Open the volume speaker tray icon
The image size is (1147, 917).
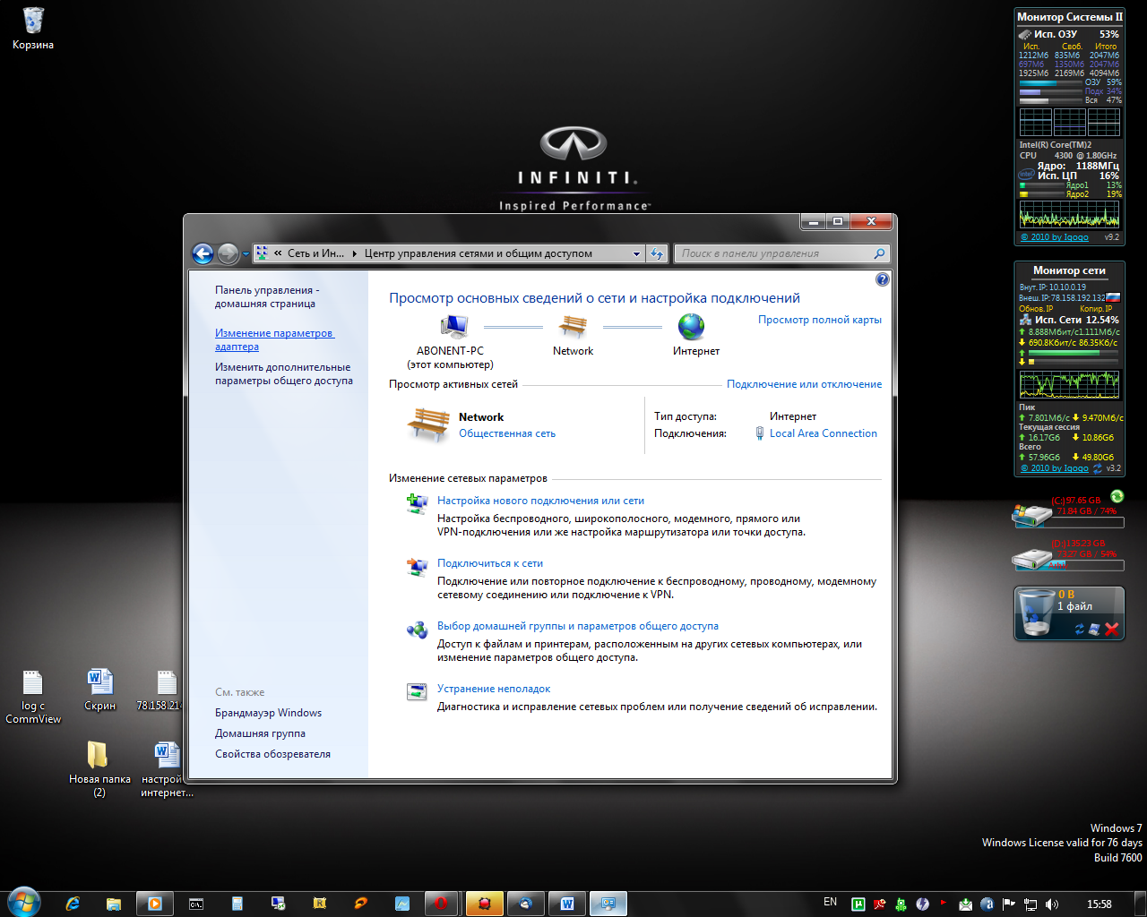pos(1051,904)
